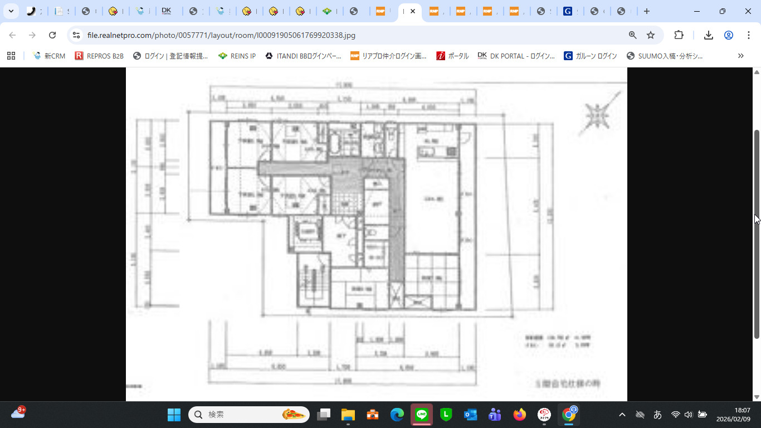Reload the current page
761x428 pixels.
(x=52, y=35)
